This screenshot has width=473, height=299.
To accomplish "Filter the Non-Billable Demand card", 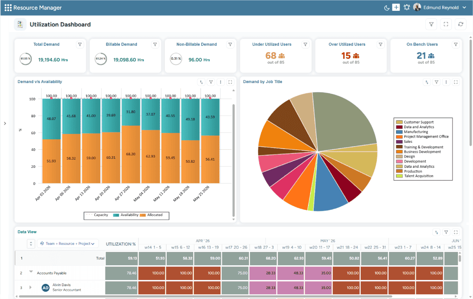I will click(x=230, y=45).
